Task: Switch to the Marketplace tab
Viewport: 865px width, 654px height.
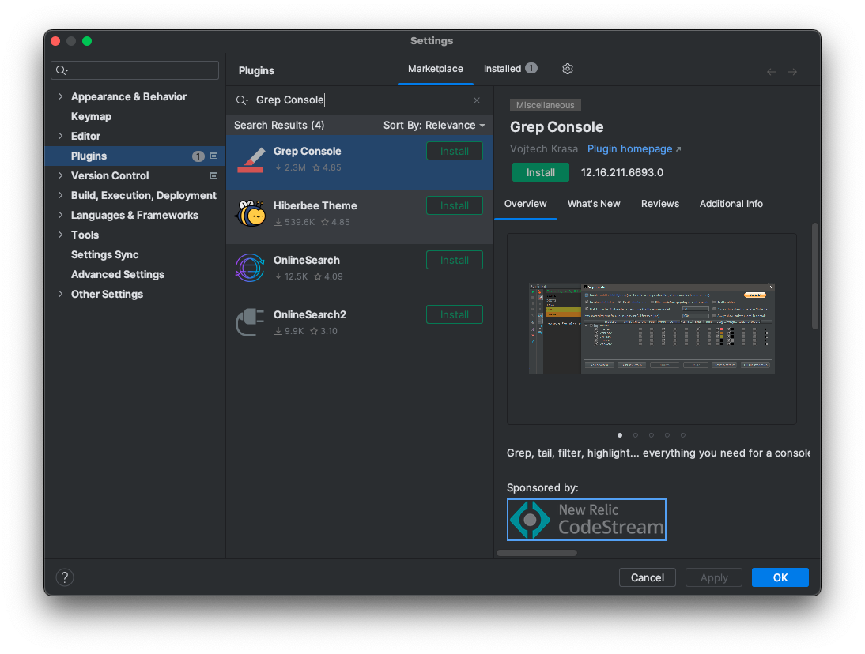Action: tap(435, 69)
